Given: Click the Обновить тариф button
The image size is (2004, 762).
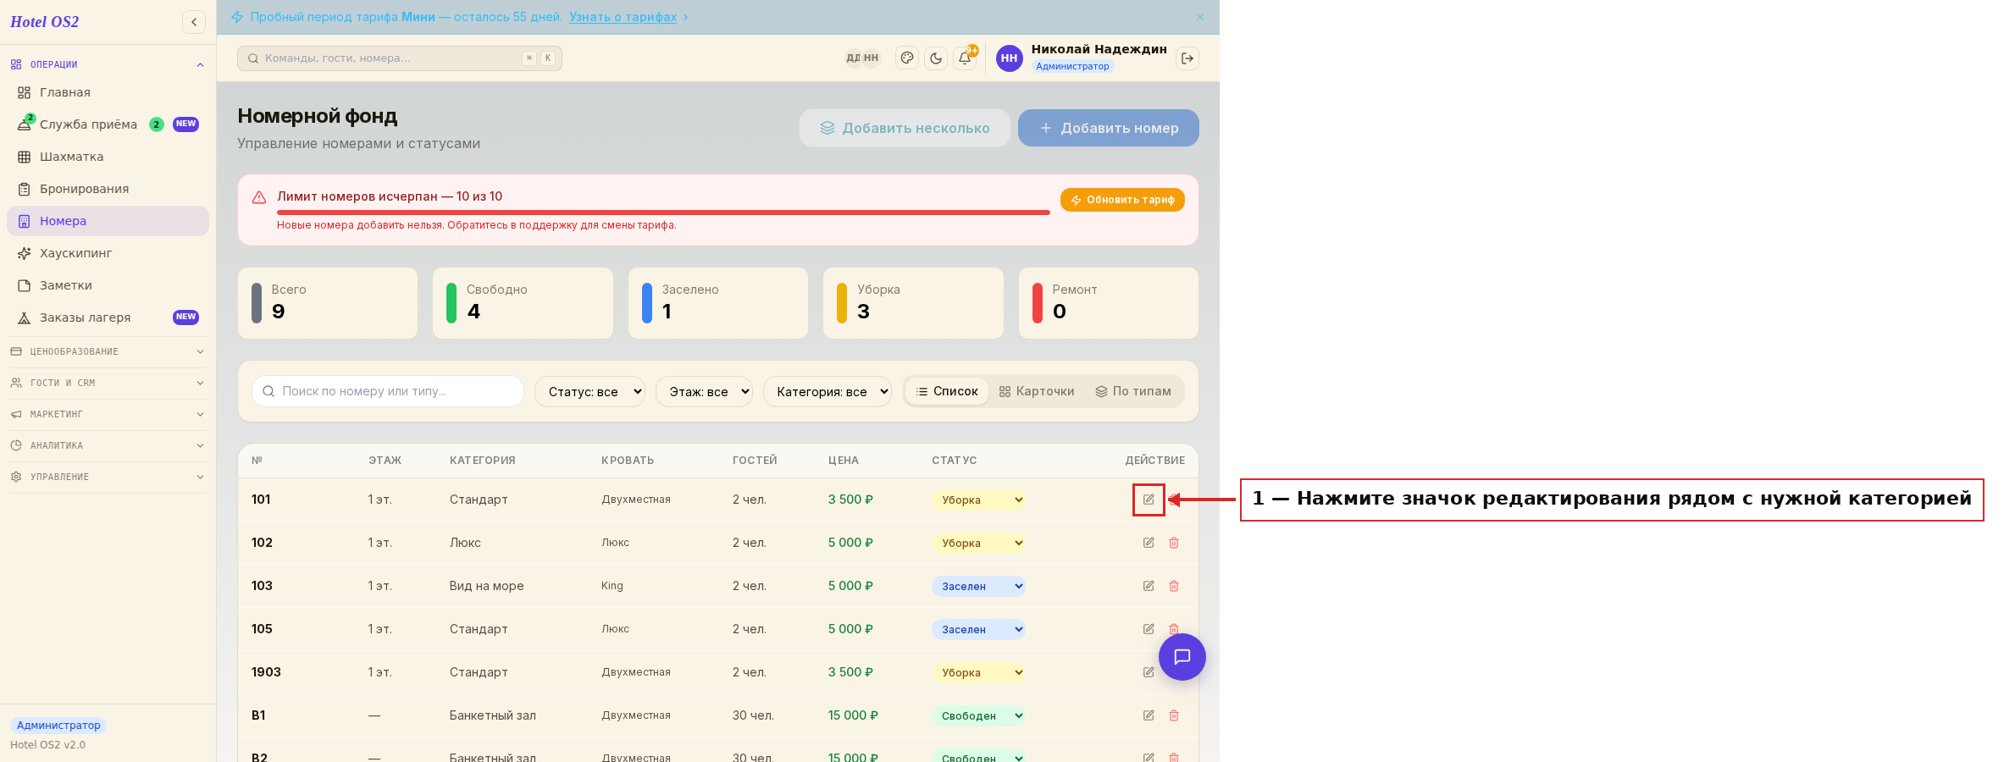Looking at the screenshot, I should [1122, 200].
